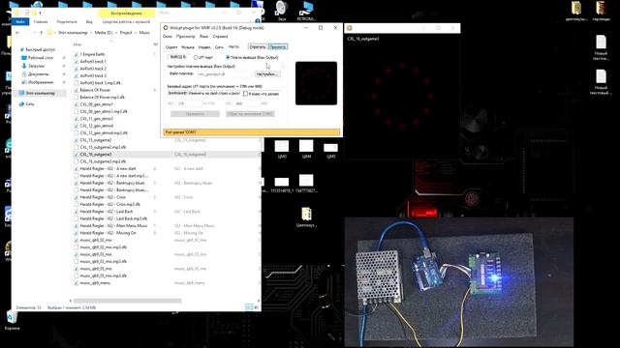Open the Файл tab in Explorer ribbon
This screenshot has height=348, width=620.
coord(20,21)
